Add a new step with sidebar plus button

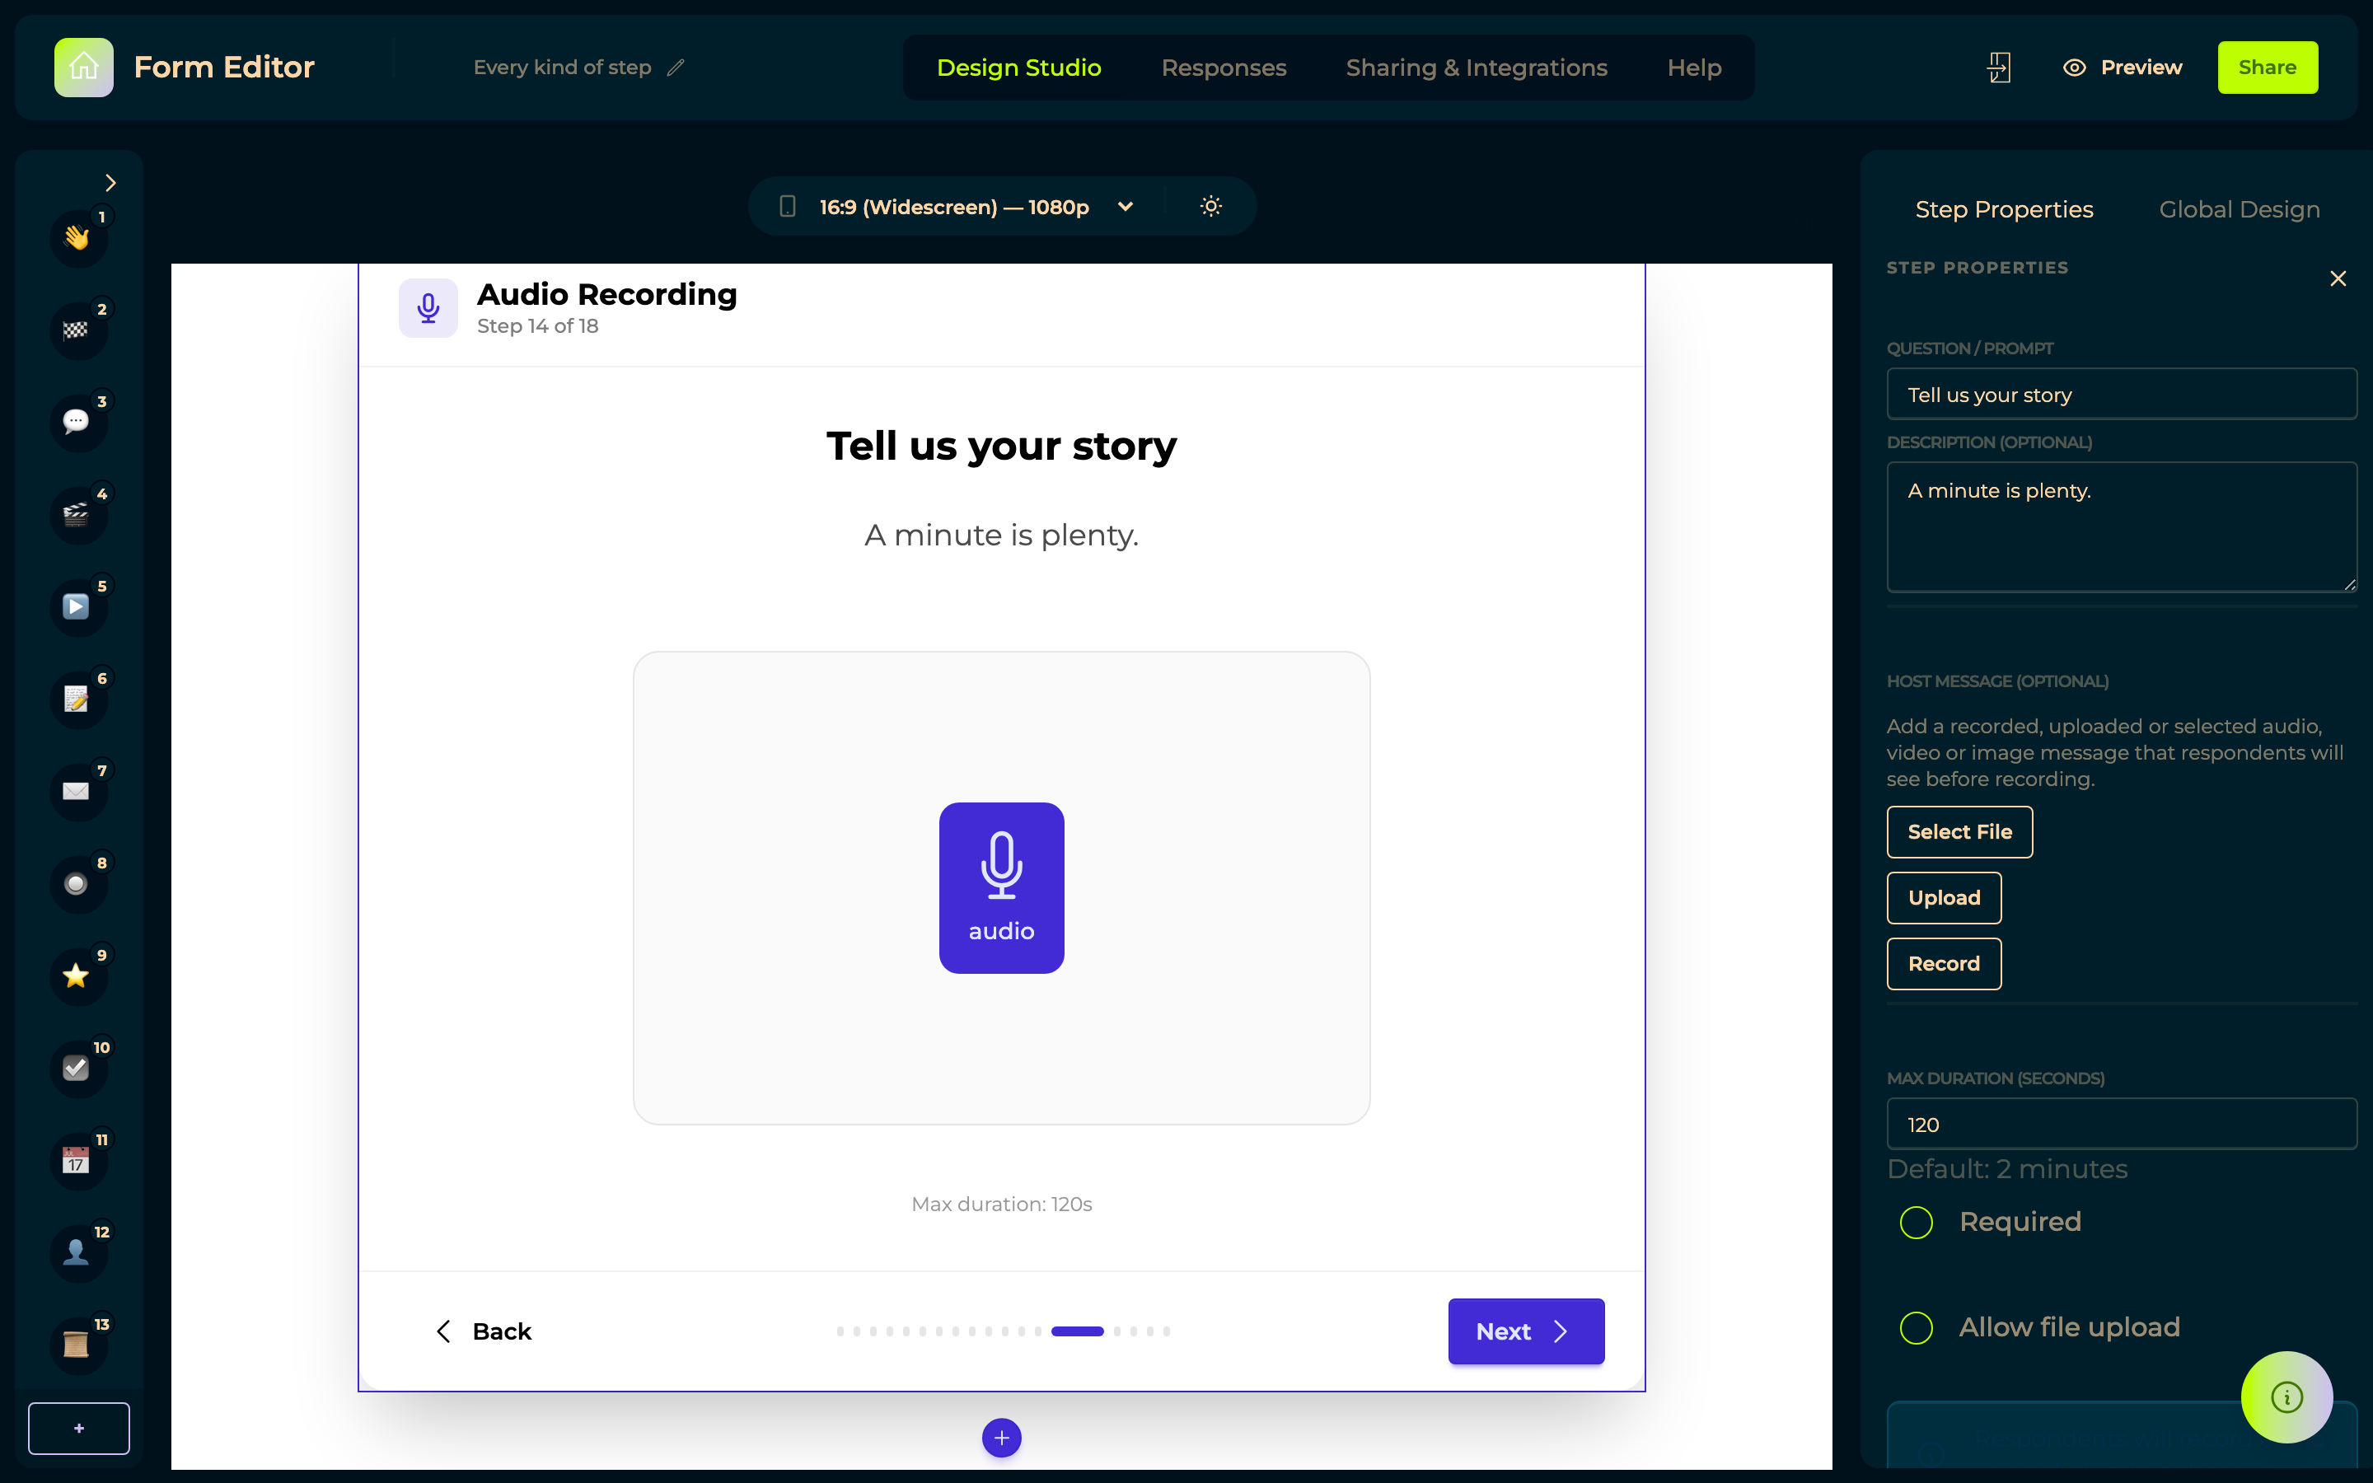[x=78, y=1428]
